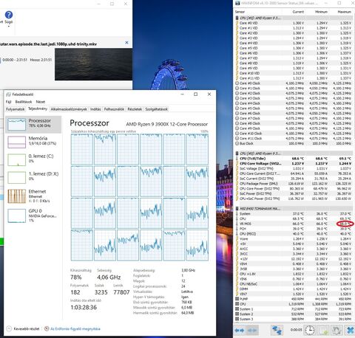Open the Súgó help icon
This screenshot has width=355, height=338.
[x=9, y=15]
